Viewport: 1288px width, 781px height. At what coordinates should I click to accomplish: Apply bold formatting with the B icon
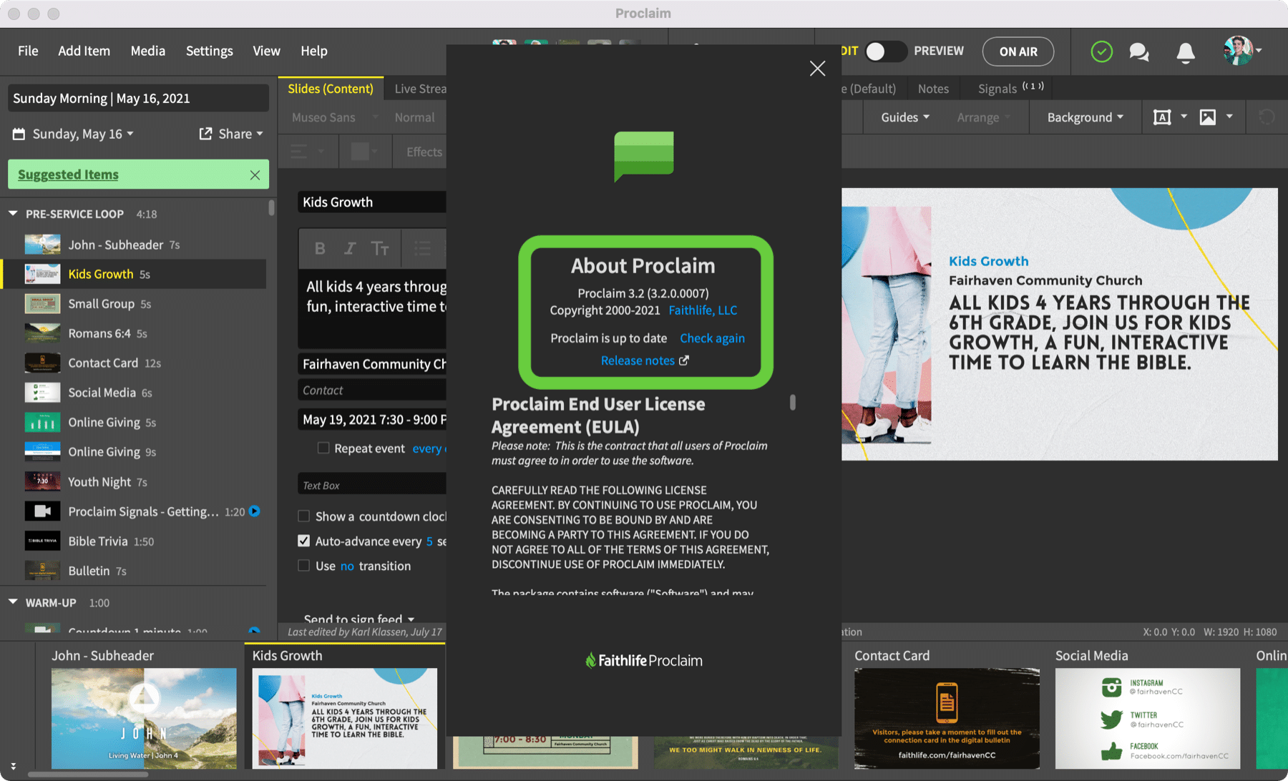320,248
